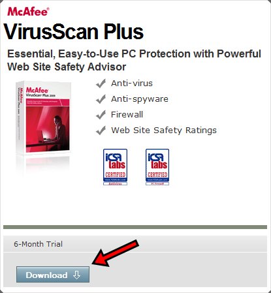Click the McAfee logo at top

pyautogui.click(x=28, y=12)
